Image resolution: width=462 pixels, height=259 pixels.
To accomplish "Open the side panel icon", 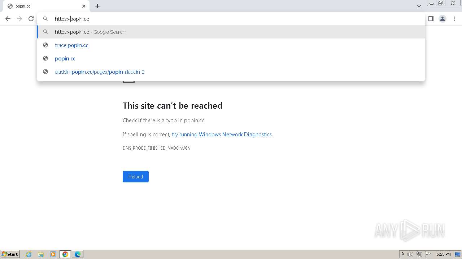I will pos(431,19).
